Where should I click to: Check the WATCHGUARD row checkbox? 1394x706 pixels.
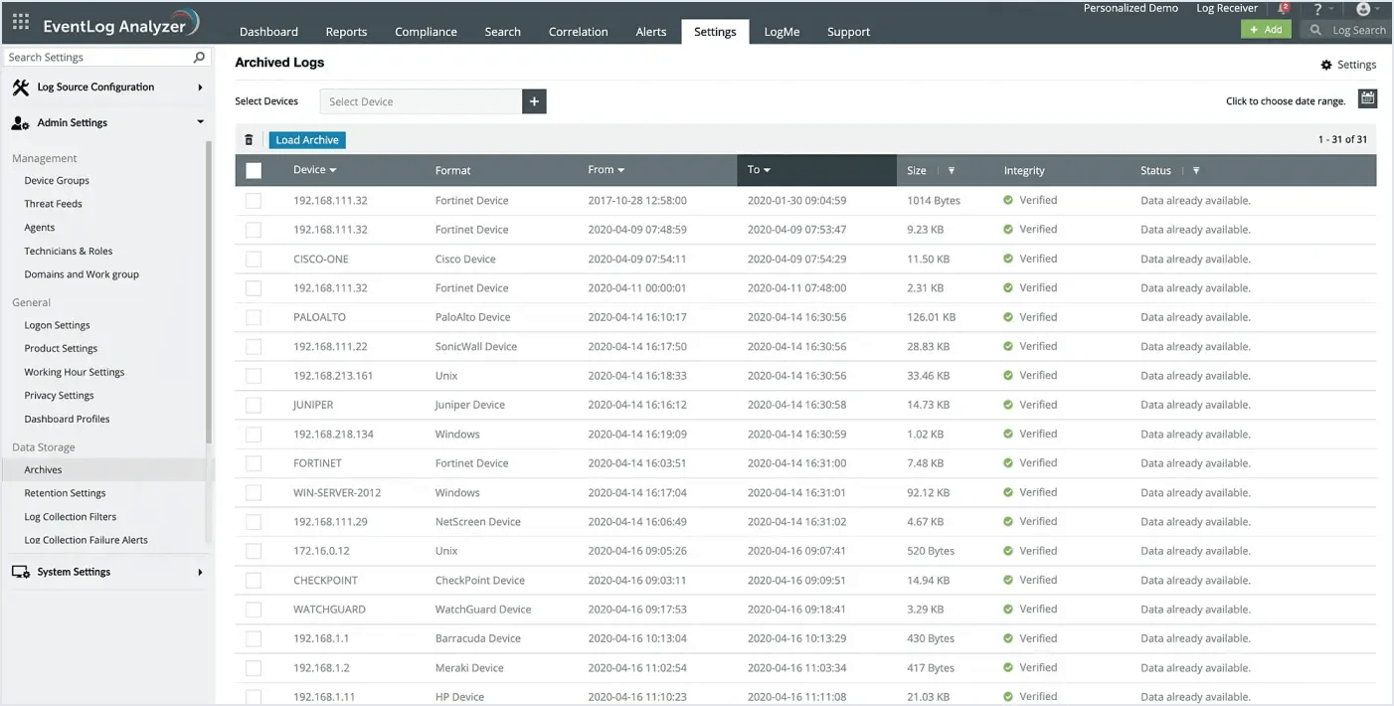click(x=254, y=610)
